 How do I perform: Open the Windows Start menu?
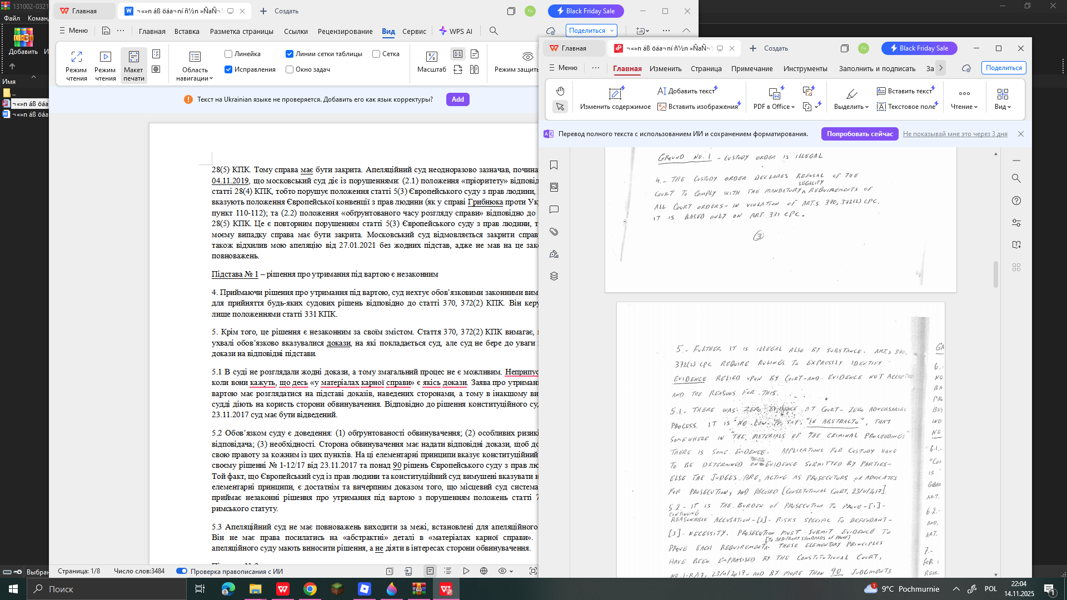coord(13,589)
